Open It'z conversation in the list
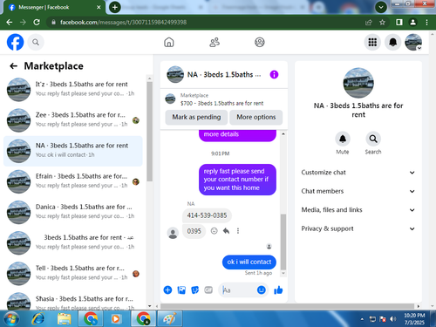This screenshot has height=327, width=436. [72, 90]
